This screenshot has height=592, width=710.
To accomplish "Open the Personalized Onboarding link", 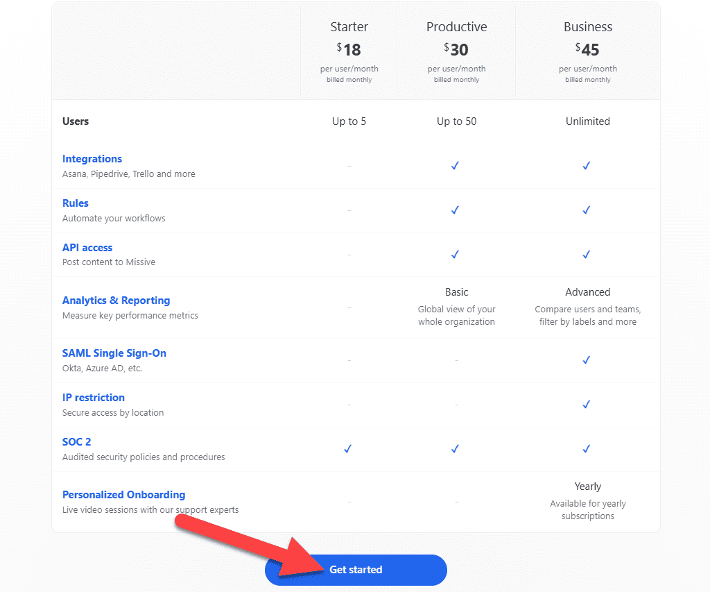I will point(123,495).
